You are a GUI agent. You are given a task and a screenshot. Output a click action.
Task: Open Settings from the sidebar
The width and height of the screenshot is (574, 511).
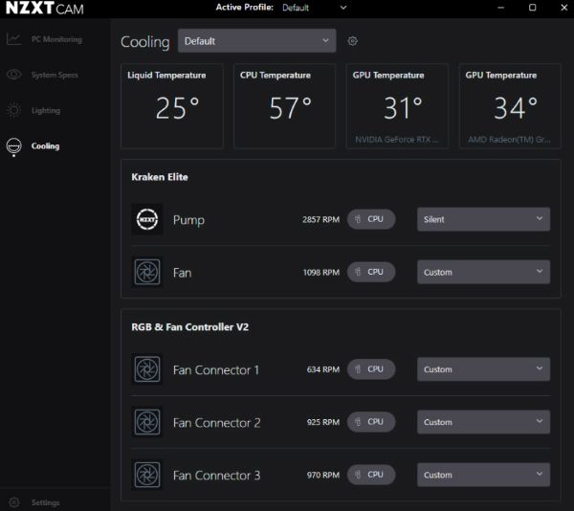click(45, 502)
